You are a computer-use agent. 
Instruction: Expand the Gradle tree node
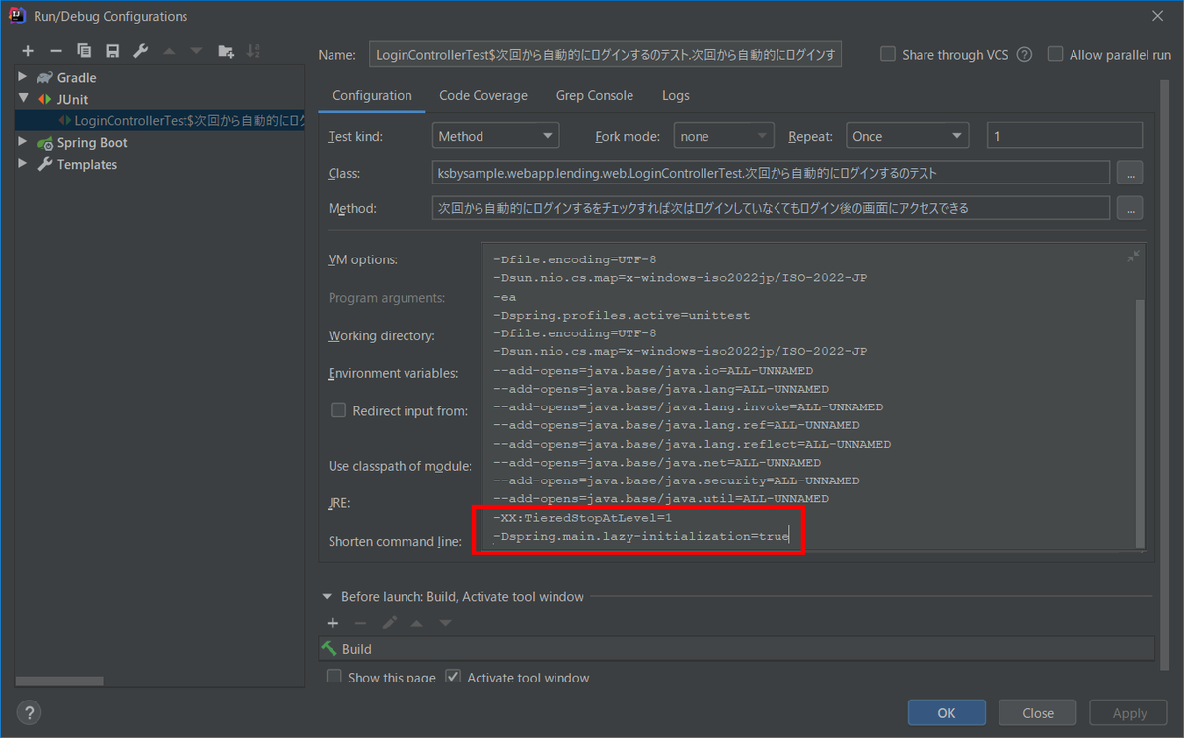22,77
